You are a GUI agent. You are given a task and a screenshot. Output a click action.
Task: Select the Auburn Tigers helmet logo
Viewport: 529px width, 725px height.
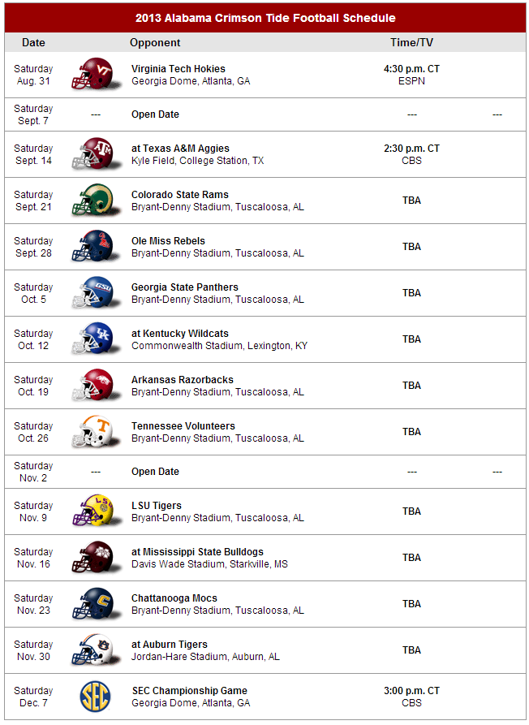tap(95, 649)
